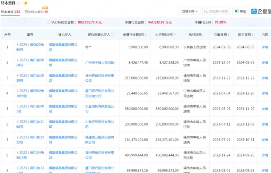Click the unfulfilled total 841,532.08 万元
271x173 pixels.
[x=160, y=22]
